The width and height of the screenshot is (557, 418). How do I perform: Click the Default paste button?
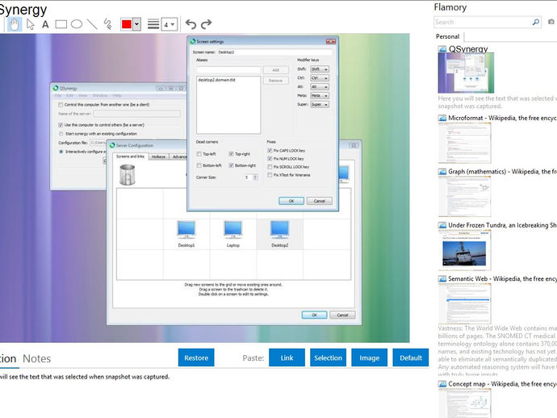pos(411,357)
